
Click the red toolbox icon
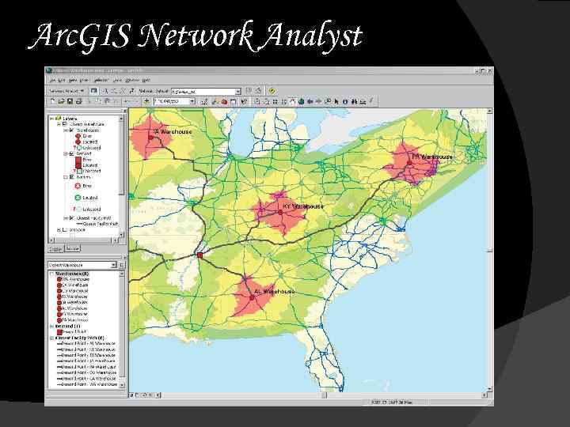(x=224, y=102)
